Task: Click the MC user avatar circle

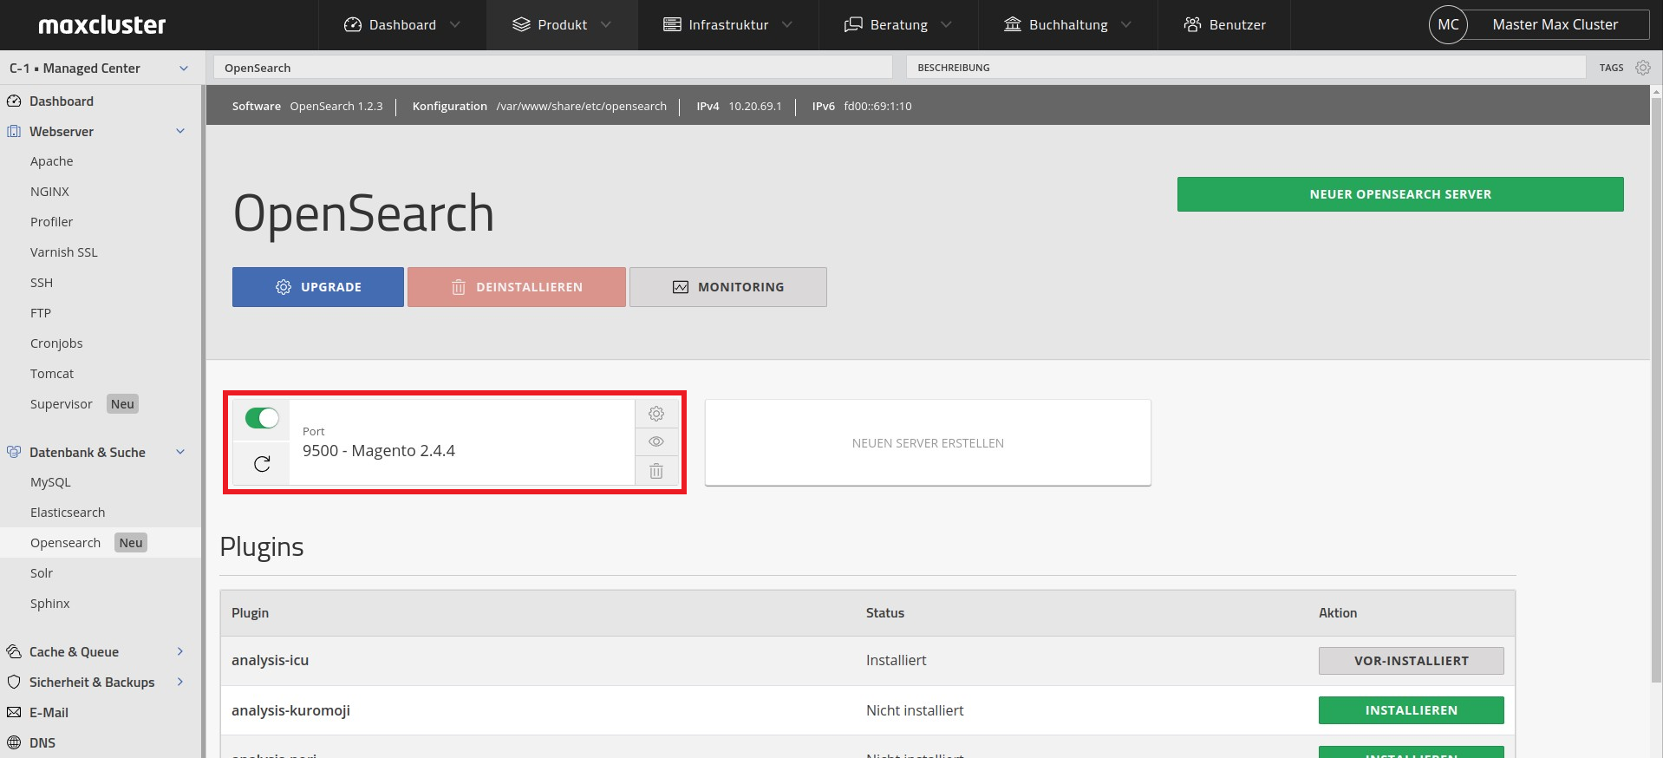Action: tap(1448, 25)
